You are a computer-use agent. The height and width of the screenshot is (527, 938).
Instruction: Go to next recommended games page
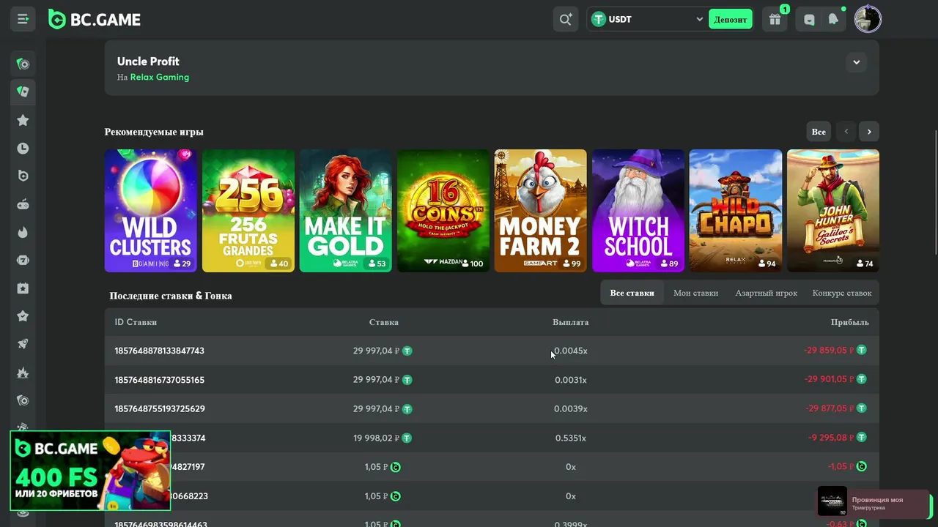pyautogui.click(x=869, y=132)
